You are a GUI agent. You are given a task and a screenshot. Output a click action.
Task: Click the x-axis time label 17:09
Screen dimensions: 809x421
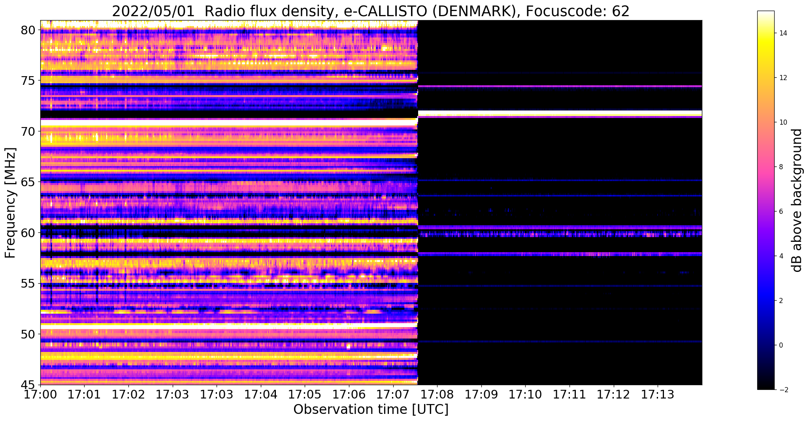pos(481,394)
